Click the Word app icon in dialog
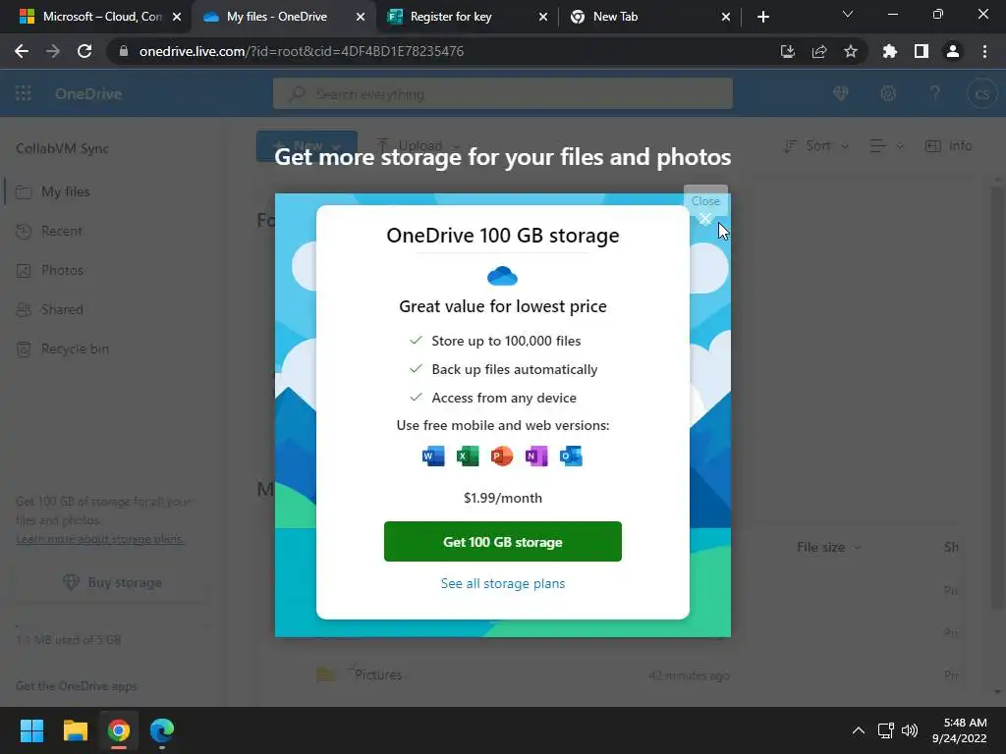Image resolution: width=1006 pixels, height=754 pixels. pyautogui.click(x=433, y=456)
